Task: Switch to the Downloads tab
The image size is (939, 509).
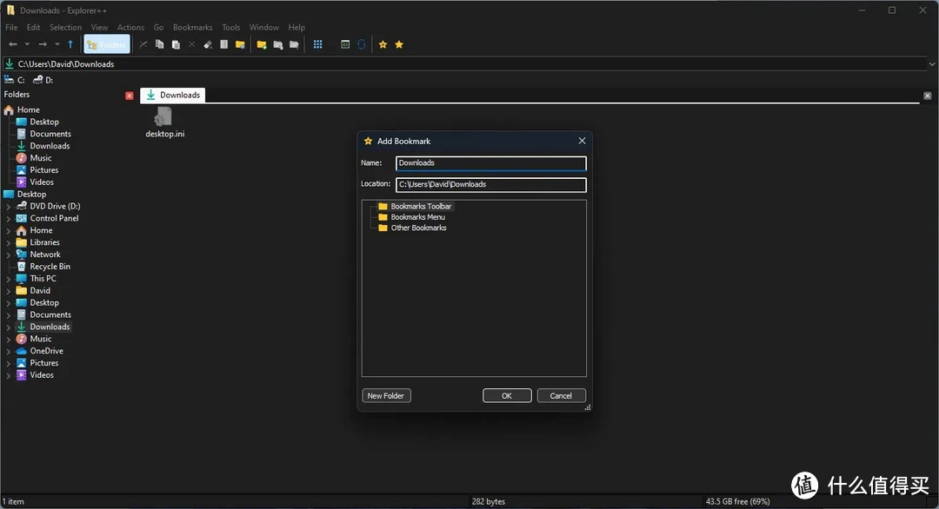Action: (173, 96)
